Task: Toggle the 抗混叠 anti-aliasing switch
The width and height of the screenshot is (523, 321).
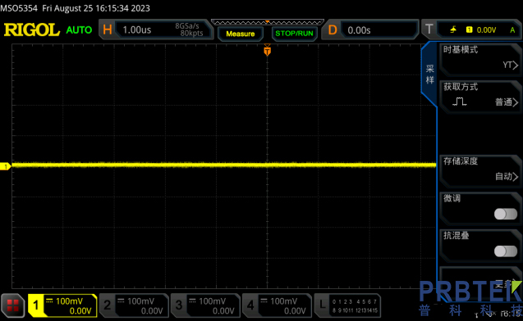Action: [x=506, y=251]
